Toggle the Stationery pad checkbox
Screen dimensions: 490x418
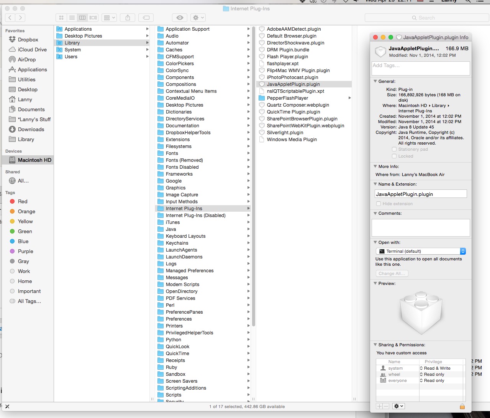click(x=394, y=149)
